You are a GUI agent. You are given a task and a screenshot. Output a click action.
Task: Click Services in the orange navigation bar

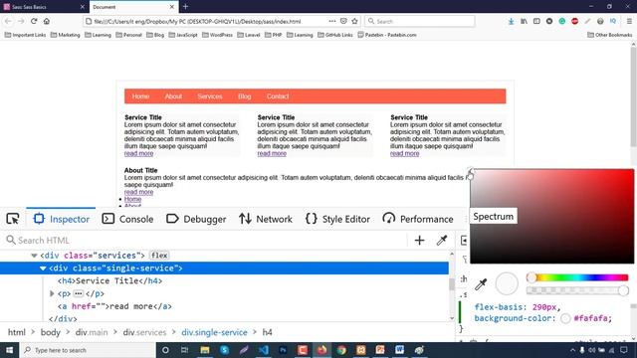coord(210,96)
